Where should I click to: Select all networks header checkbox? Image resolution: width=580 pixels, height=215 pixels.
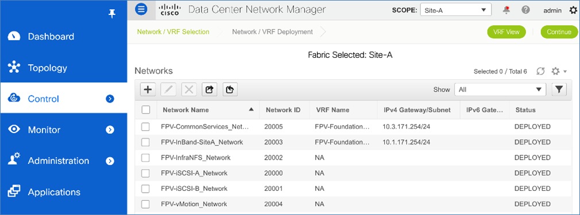[146, 110]
